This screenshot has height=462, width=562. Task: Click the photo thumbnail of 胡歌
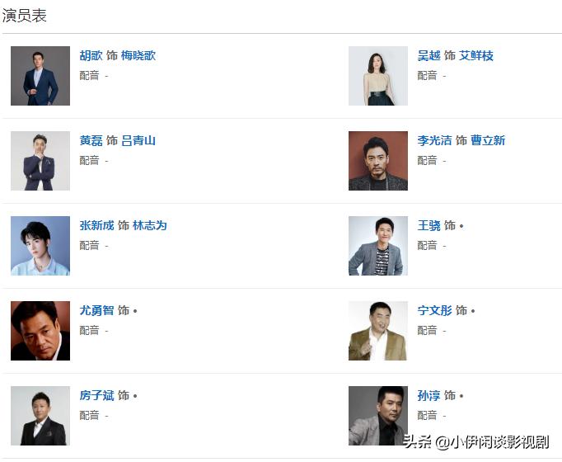(x=40, y=76)
